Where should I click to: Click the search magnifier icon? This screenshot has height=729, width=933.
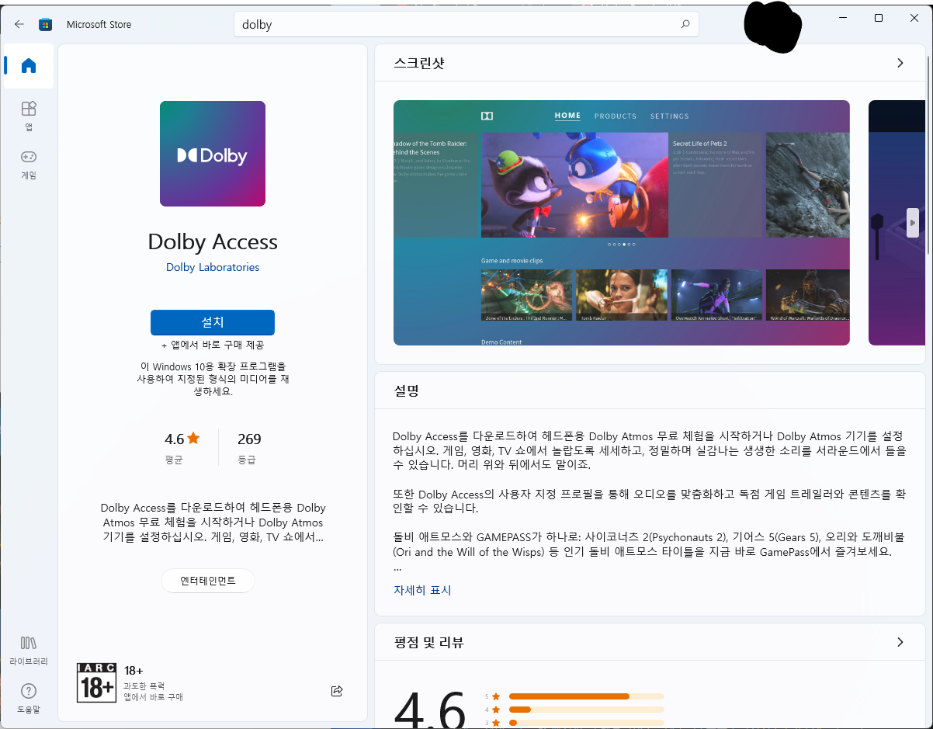pos(685,24)
